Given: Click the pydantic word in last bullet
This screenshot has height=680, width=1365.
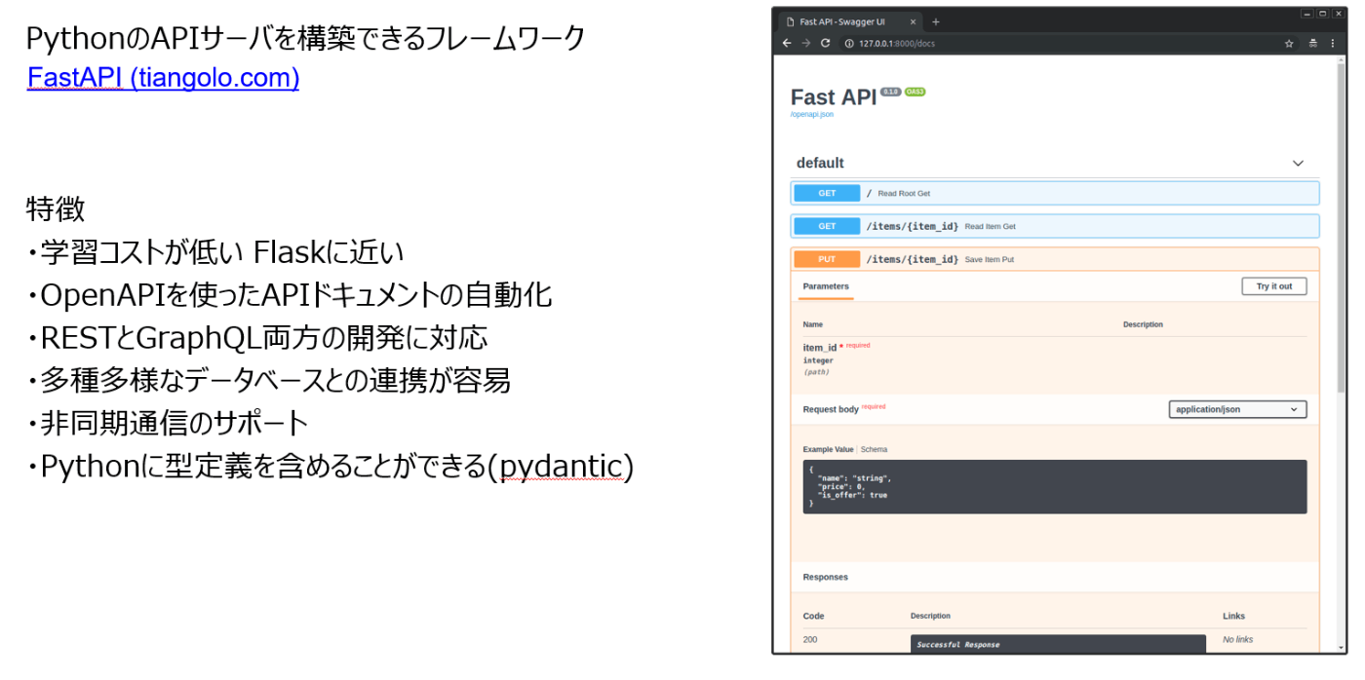Looking at the screenshot, I should coord(561,467).
